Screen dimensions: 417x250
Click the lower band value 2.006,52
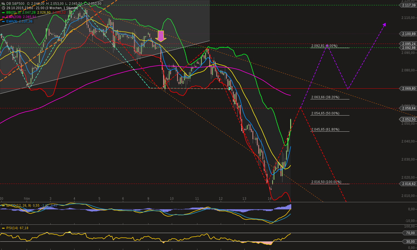click(59, 12)
